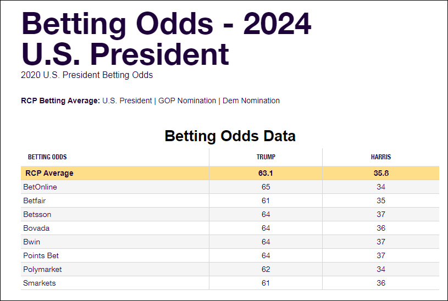The height and width of the screenshot is (301, 448).
Task: Click Harris's RCP Average value 35.8
Action: (x=381, y=173)
